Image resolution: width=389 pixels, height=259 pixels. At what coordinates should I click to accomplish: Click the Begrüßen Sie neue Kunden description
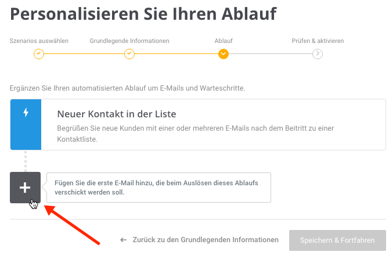[196, 134]
